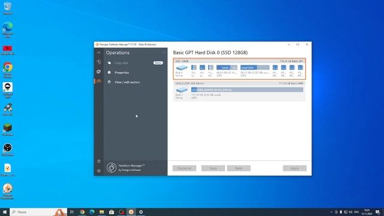The image size is (384, 216).
Task: Click the Partition Manager logo at the sidebar bottom
Action: (x=112, y=168)
